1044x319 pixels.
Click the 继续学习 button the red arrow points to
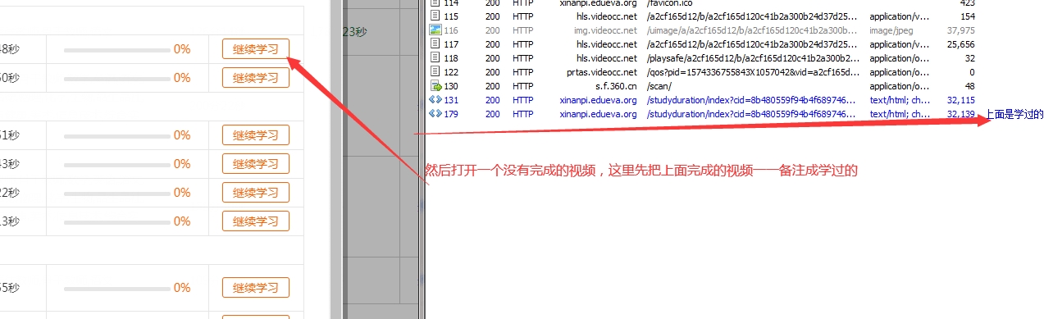pyautogui.click(x=256, y=49)
